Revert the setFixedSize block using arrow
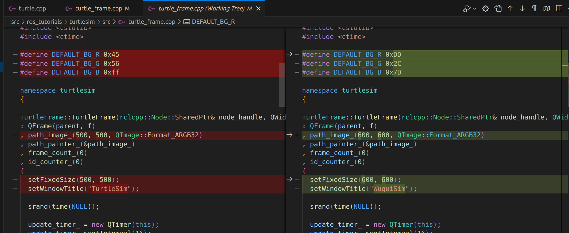The width and height of the screenshot is (569, 233). pyautogui.click(x=289, y=179)
